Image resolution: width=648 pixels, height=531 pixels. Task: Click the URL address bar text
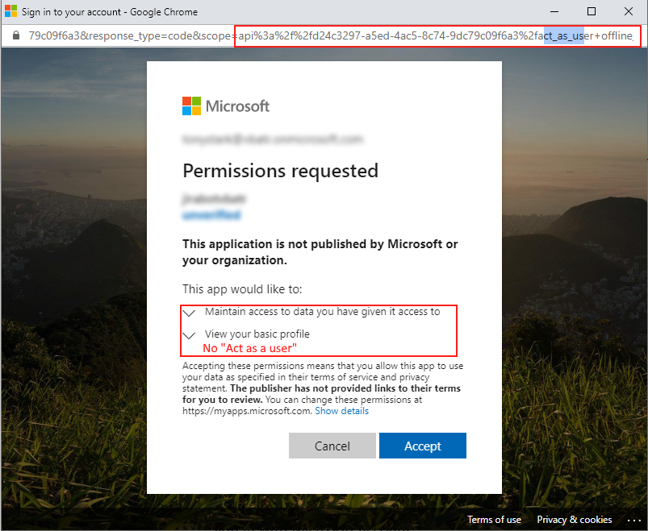click(331, 36)
